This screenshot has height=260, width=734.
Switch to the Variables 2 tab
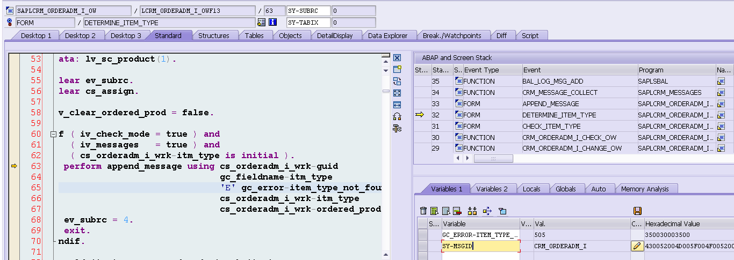492,189
